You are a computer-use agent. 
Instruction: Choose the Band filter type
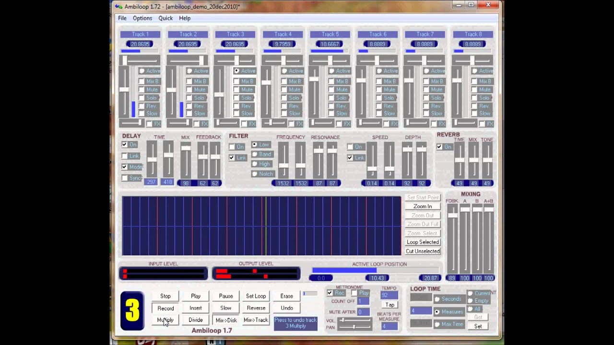(x=255, y=154)
